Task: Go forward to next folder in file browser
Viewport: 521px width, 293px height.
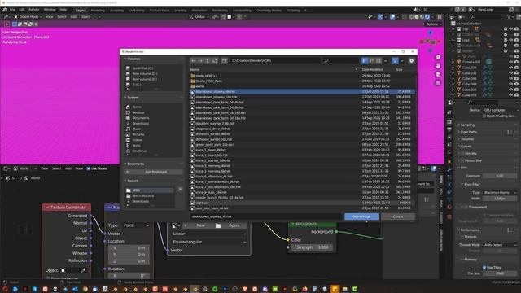Action: [200, 61]
